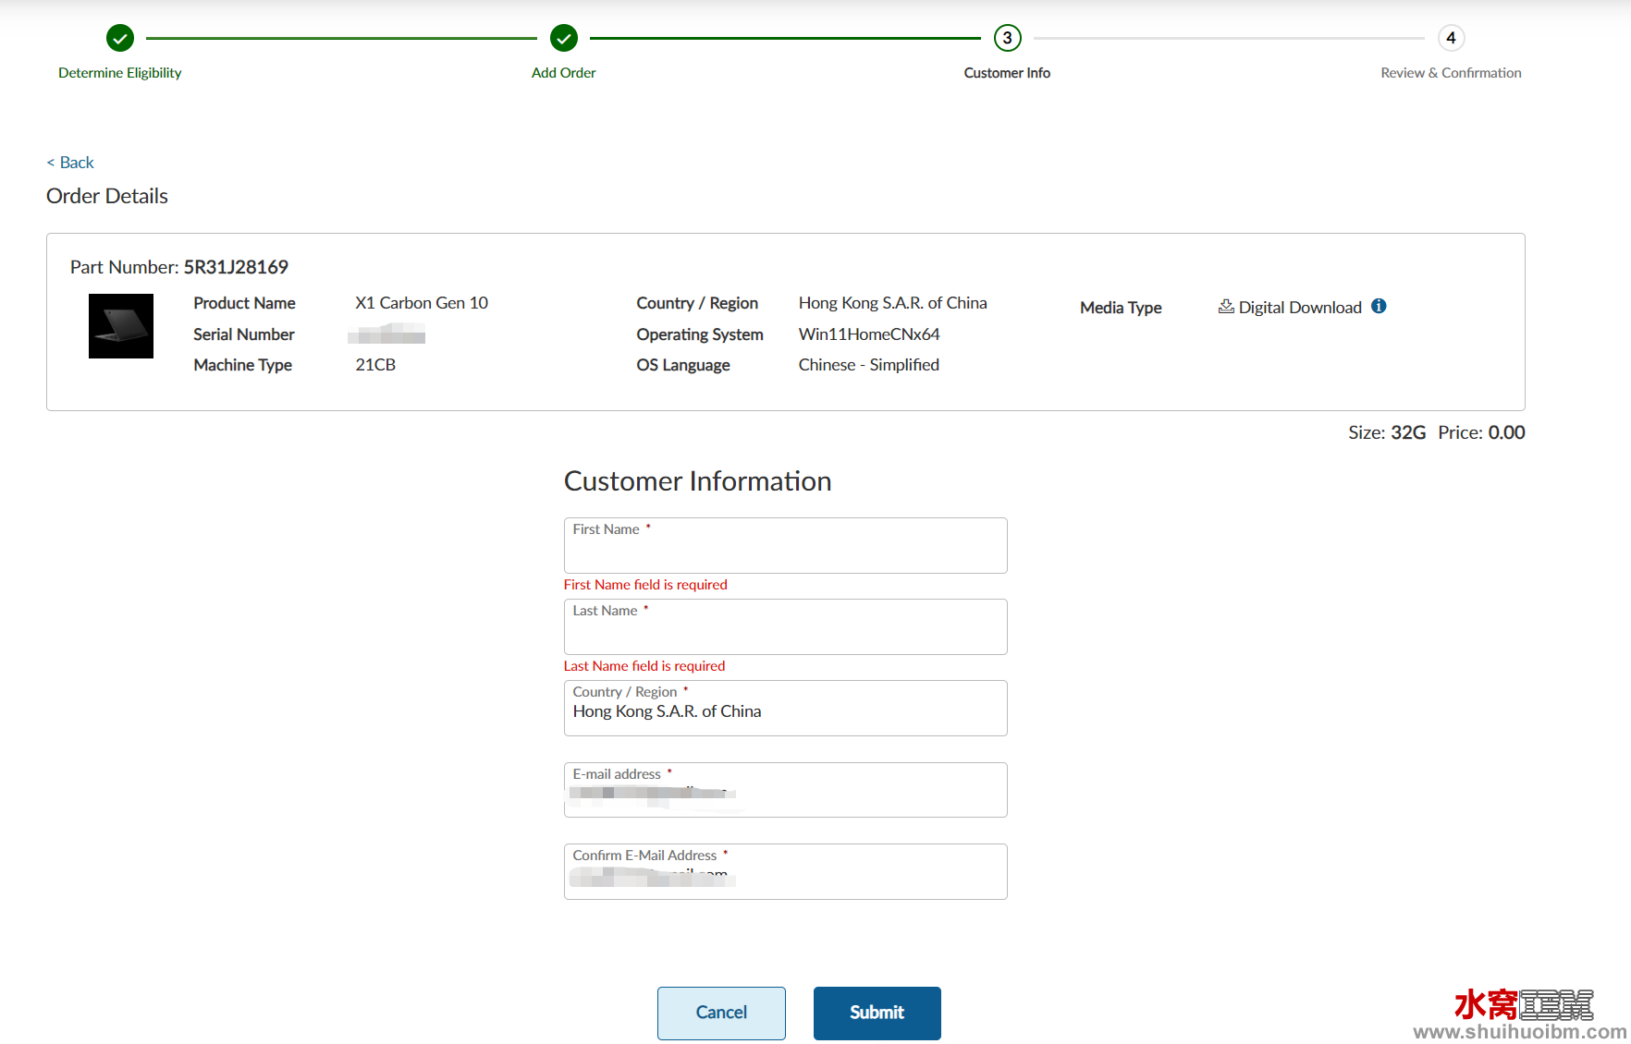Open the X1 Carbon laptop thumbnail

click(x=121, y=326)
